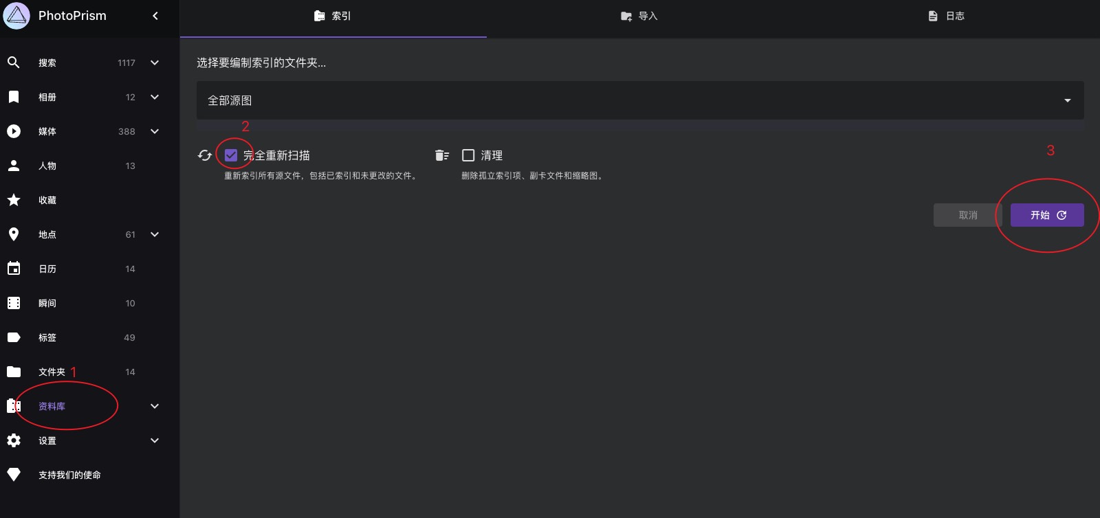Uncheck the 完全重新扫描 checkbox
This screenshot has width=1100, height=518.
(x=231, y=155)
